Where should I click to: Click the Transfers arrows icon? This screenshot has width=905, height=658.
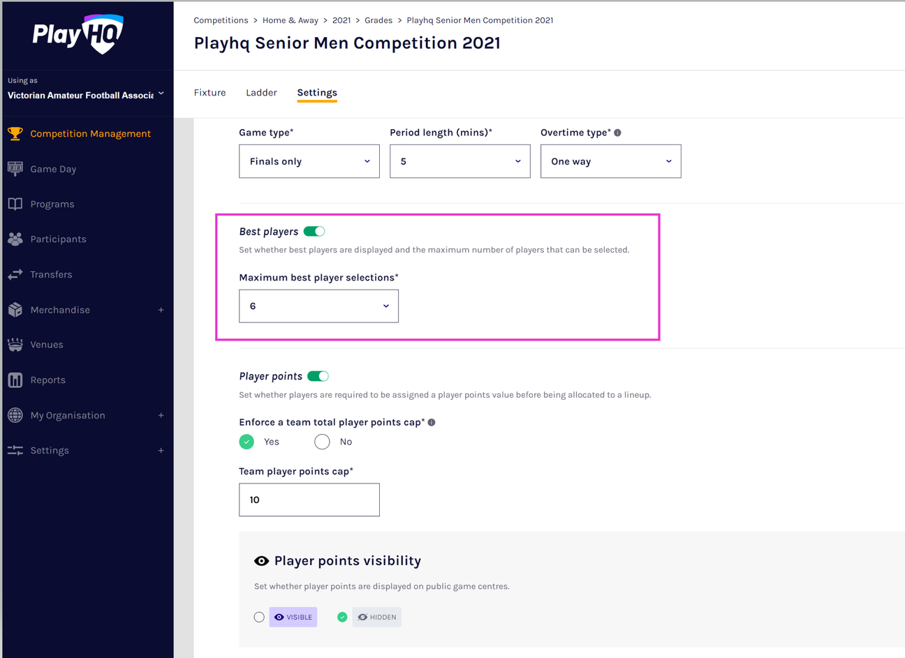click(x=15, y=274)
